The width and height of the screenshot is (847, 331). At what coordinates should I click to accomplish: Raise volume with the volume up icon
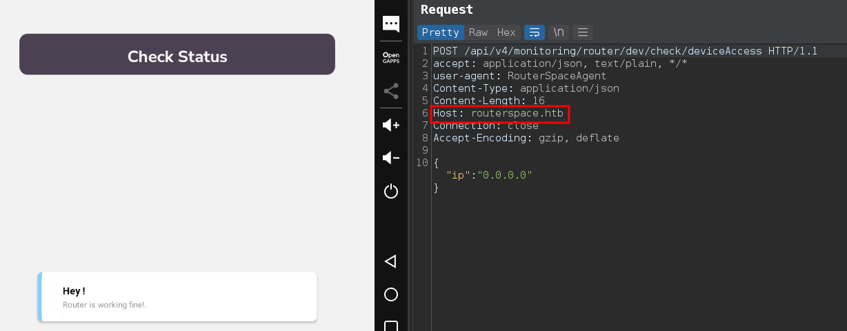click(391, 125)
